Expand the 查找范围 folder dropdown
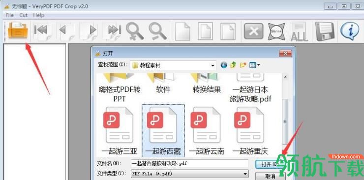 [212, 65]
